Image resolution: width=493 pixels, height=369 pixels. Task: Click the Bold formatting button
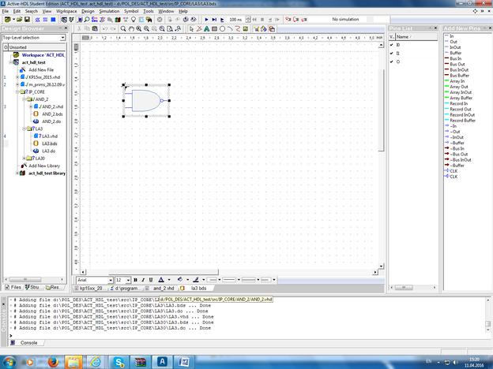click(135, 280)
